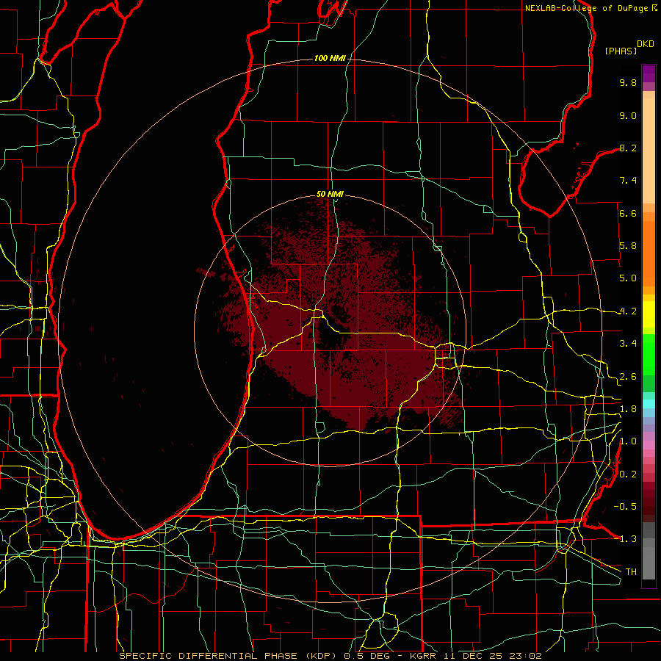Click the 8.2 scale value
This screenshot has height=661, width=661.
(628, 148)
